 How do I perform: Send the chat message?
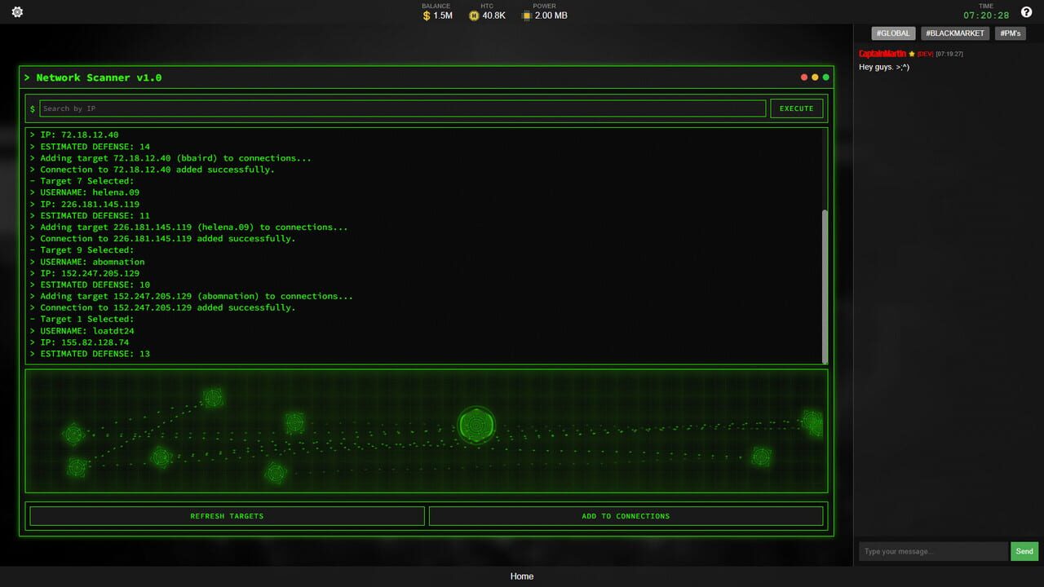(x=1025, y=551)
